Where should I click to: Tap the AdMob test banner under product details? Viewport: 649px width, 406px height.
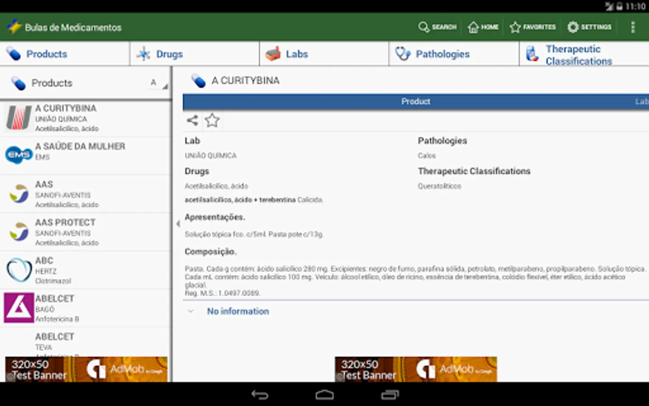click(x=416, y=369)
